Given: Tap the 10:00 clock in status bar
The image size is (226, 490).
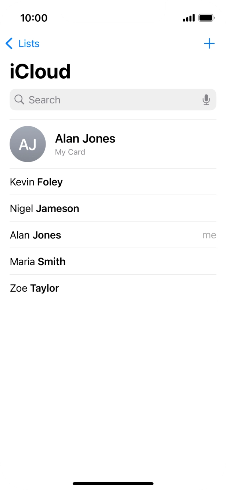Looking at the screenshot, I should pyautogui.click(x=34, y=18).
